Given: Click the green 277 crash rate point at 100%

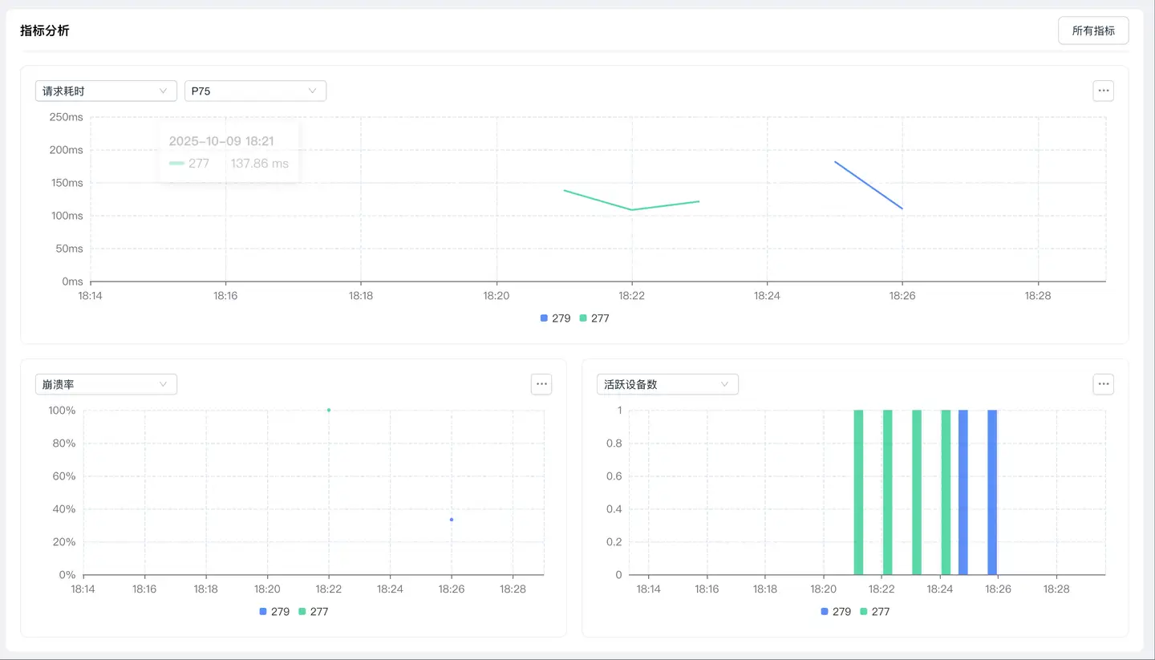Looking at the screenshot, I should [x=329, y=410].
